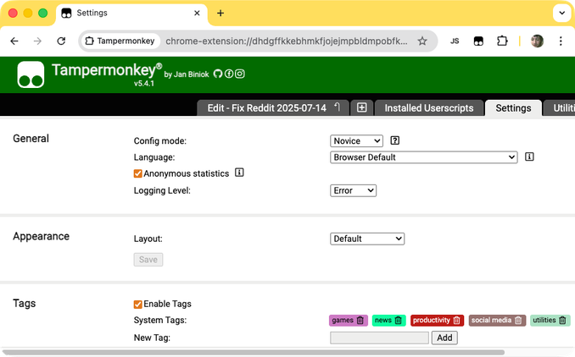Click the Appearance section heading
The height and width of the screenshot is (357, 575).
41,236
